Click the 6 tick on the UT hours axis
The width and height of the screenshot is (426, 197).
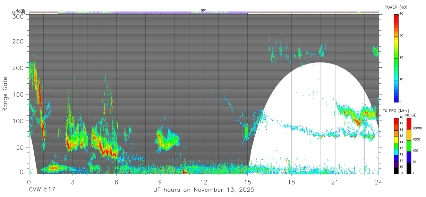(116, 182)
